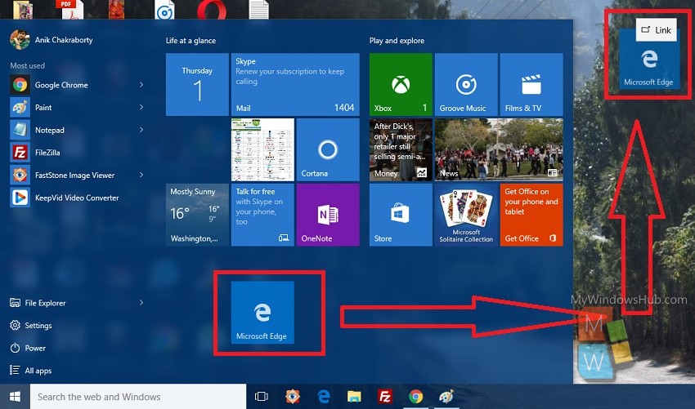Expand Paint jump list arrow

(x=141, y=107)
